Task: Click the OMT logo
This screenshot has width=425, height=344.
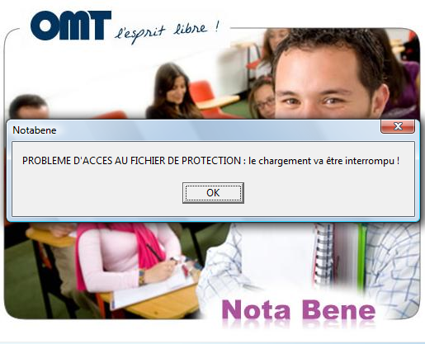Action: (x=71, y=26)
